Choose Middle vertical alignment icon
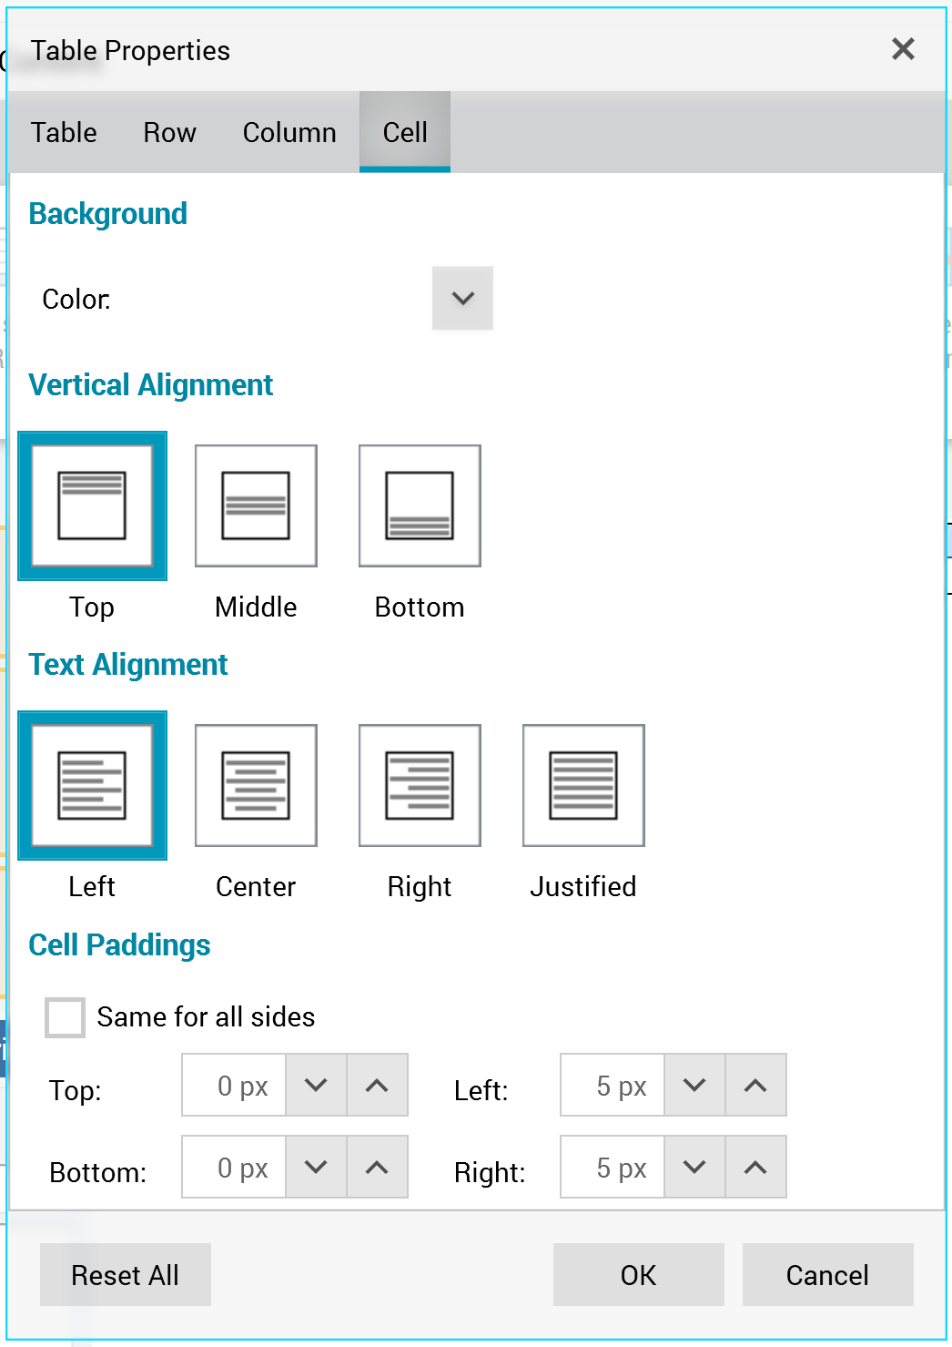This screenshot has height=1347, width=952. tap(256, 505)
